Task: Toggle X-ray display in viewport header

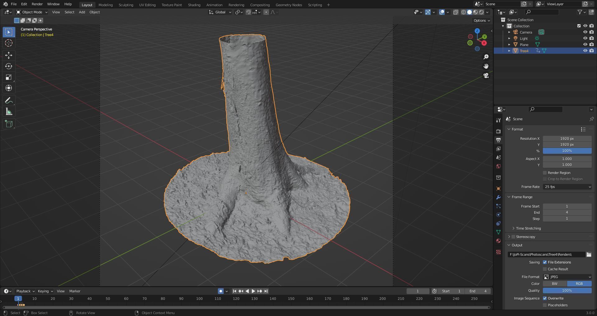Action: pyautogui.click(x=456, y=12)
